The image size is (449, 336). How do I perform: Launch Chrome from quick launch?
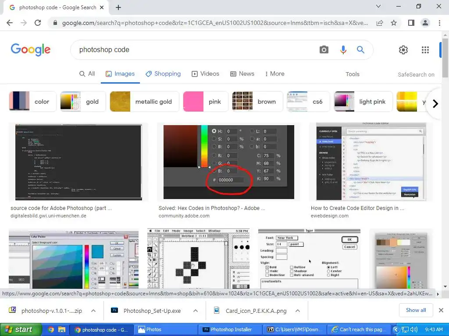coord(51,330)
